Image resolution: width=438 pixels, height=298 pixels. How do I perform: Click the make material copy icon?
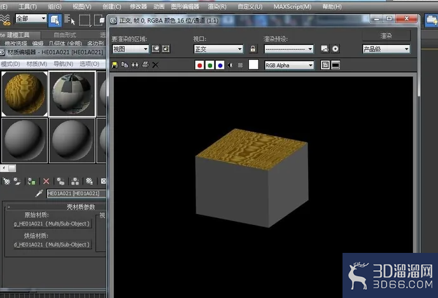point(60,182)
